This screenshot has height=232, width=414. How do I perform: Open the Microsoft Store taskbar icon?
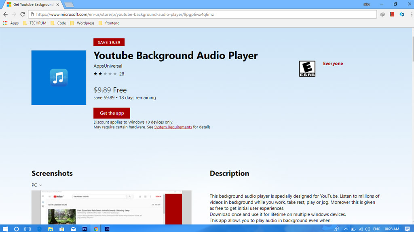tap(62, 229)
